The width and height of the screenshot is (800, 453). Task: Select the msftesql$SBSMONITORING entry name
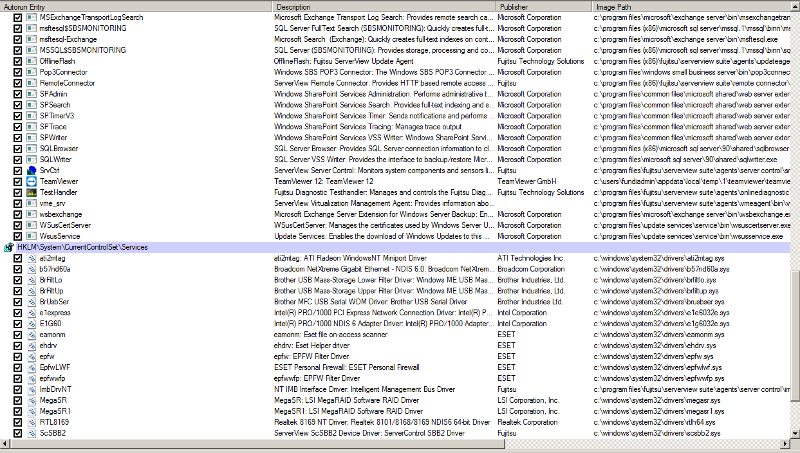click(83, 28)
